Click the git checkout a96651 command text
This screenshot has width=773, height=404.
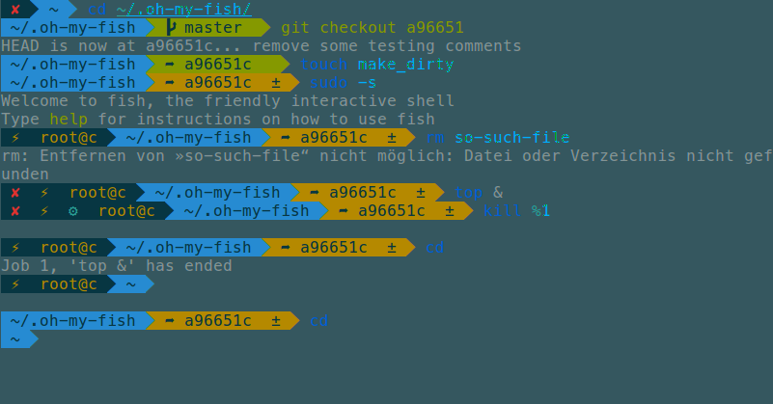point(373,28)
